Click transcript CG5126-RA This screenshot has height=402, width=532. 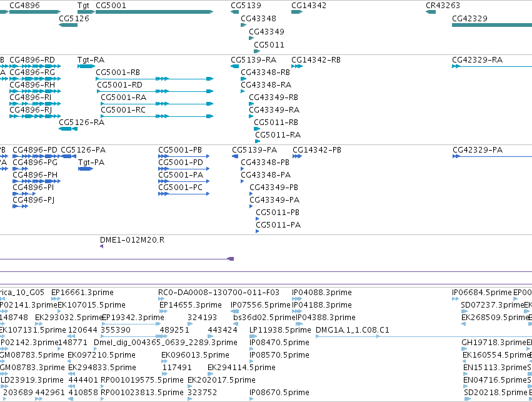[x=68, y=129]
